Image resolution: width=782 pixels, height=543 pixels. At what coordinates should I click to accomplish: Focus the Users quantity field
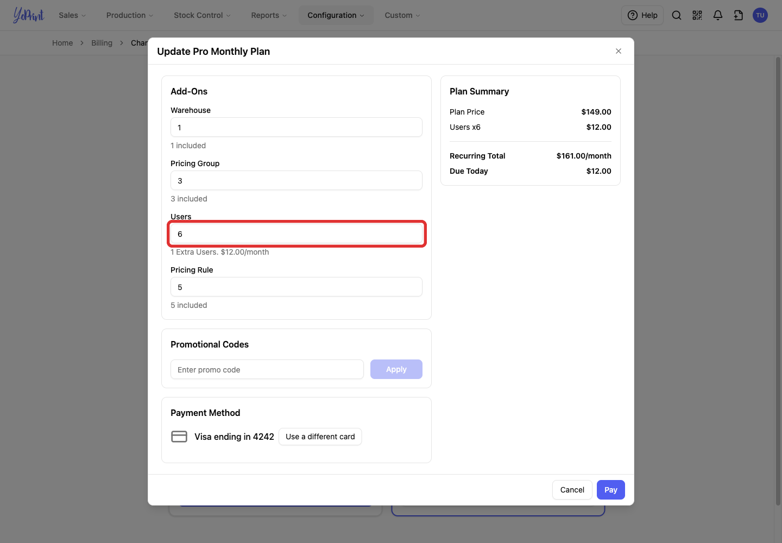[297, 233]
